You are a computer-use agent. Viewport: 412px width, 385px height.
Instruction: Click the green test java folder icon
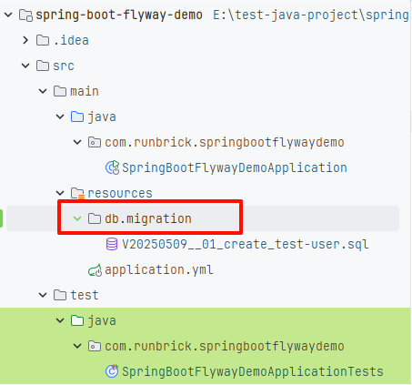click(77, 320)
